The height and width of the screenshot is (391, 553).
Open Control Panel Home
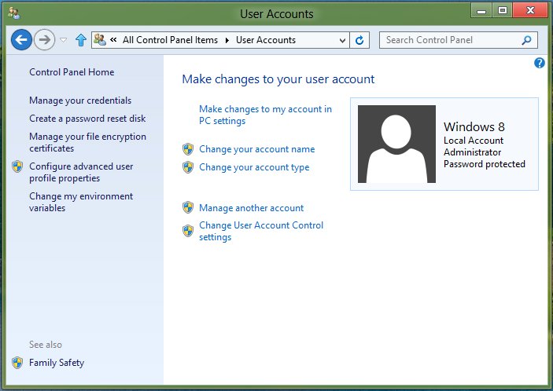point(72,72)
